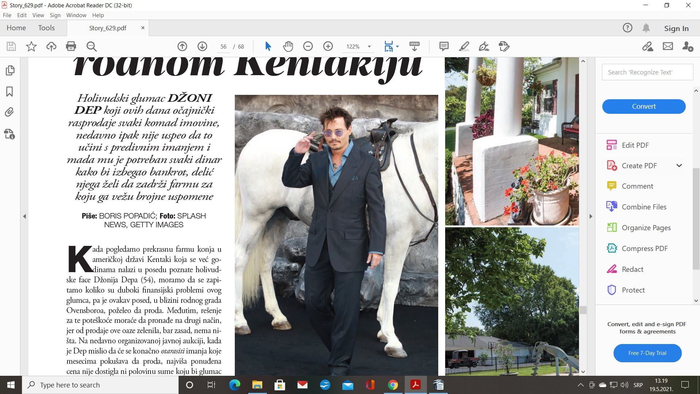This screenshot has width=700, height=394.
Task: Expand left navigation pane arrow
Action: tap(24, 216)
